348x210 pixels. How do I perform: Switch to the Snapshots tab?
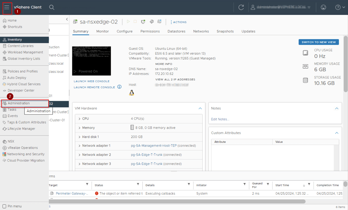[225, 31]
